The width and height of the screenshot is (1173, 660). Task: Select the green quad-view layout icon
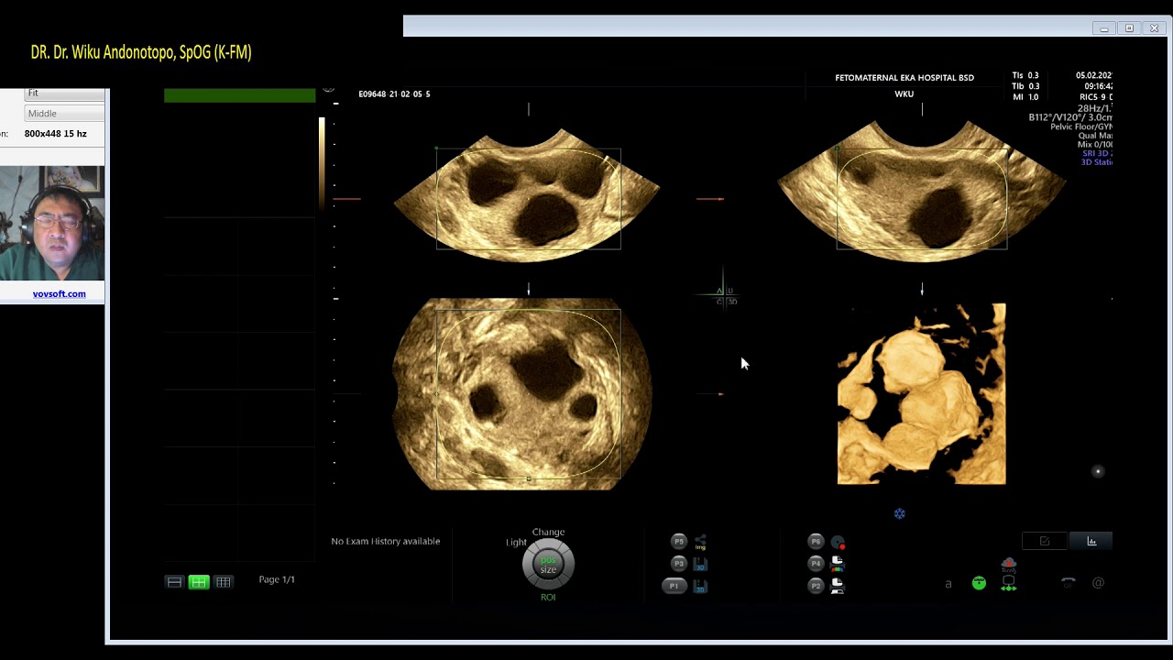[x=199, y=582]
